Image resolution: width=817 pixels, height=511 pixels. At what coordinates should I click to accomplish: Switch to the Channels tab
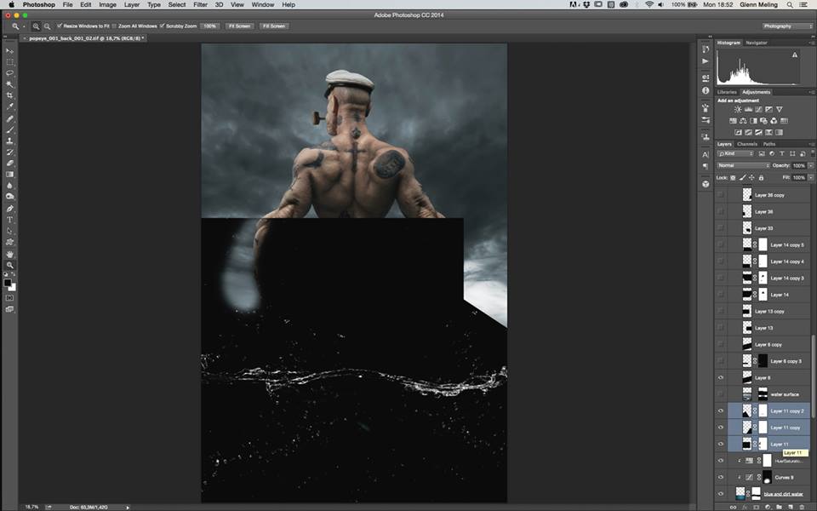point(747,144)
